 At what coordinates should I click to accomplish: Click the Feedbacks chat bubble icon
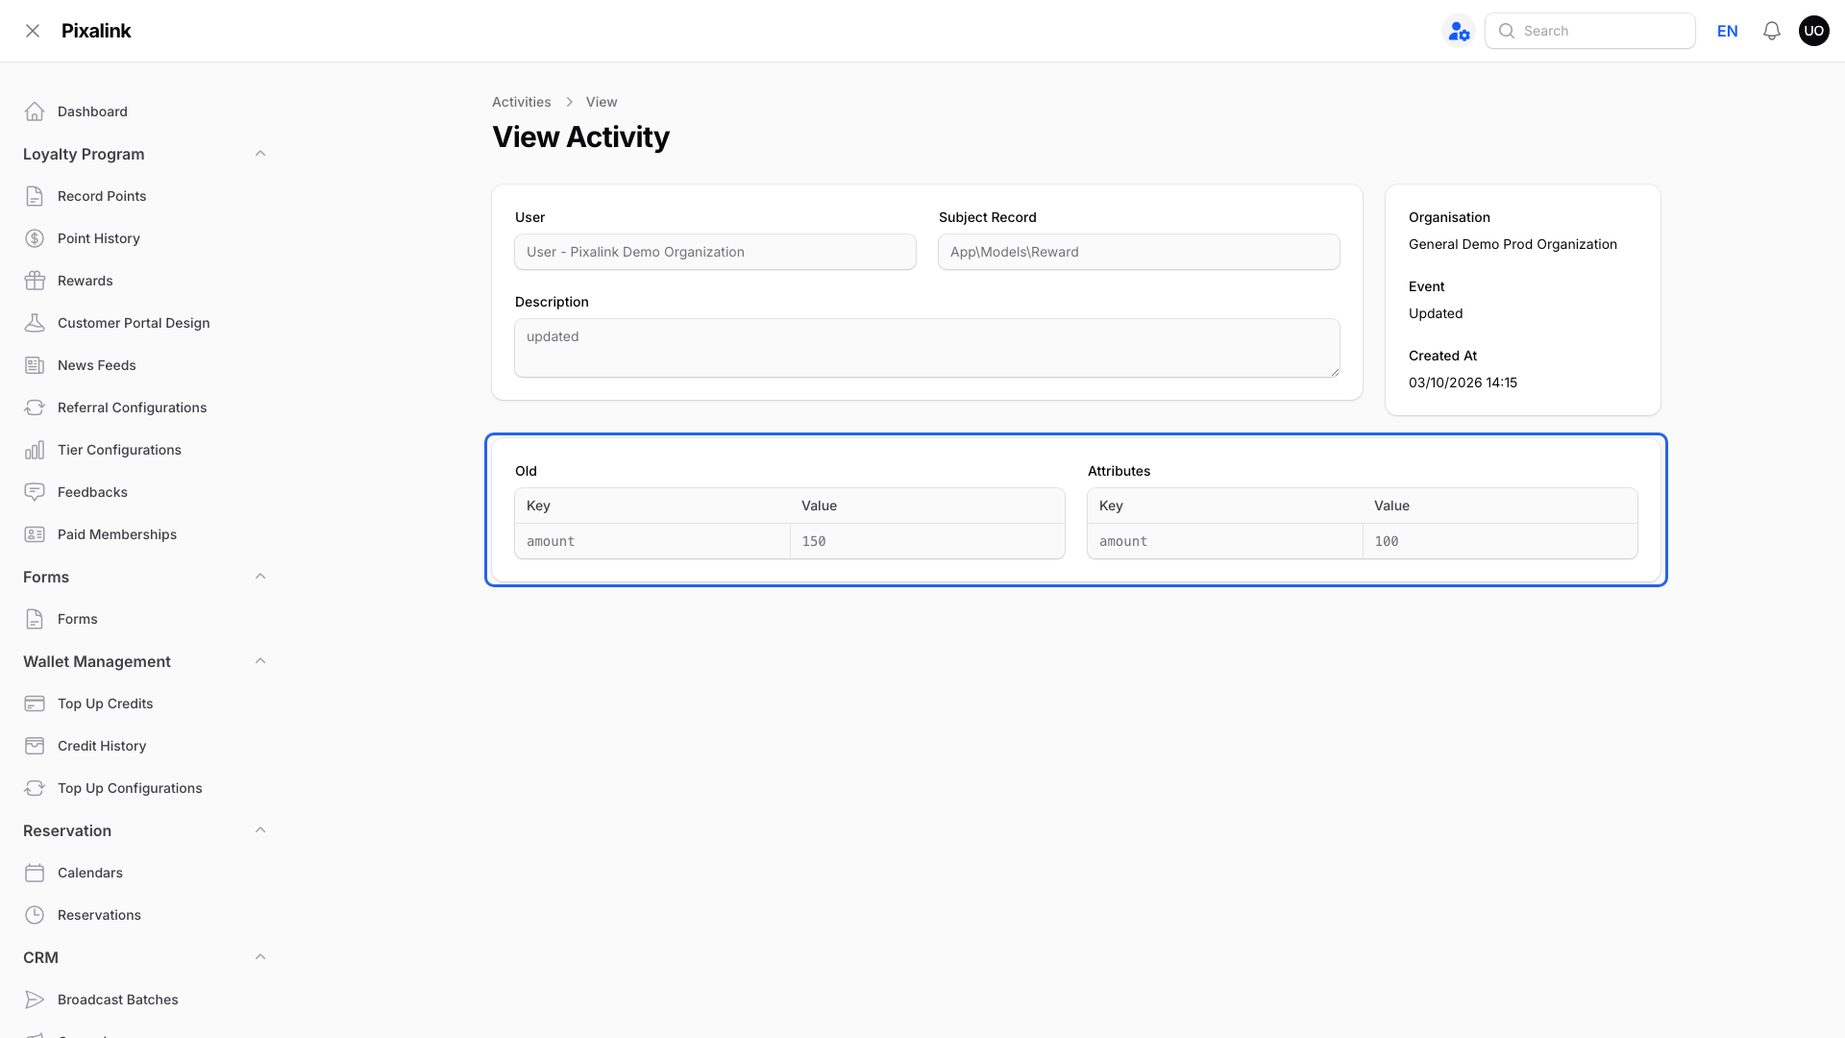tap(35, 492)
